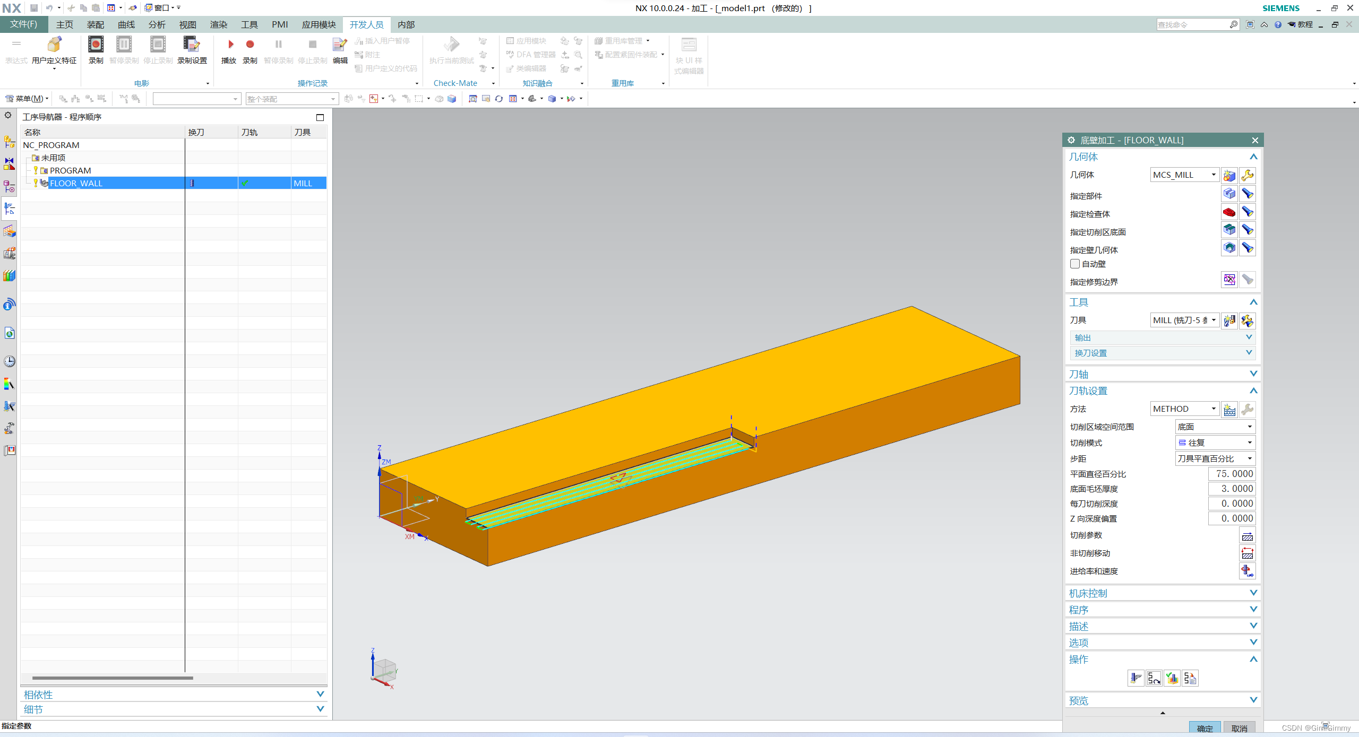This screenshot has width=1359, height=737.
Task: Switch to the 应用模块 ribbon tab
Action: click(319, 24)
